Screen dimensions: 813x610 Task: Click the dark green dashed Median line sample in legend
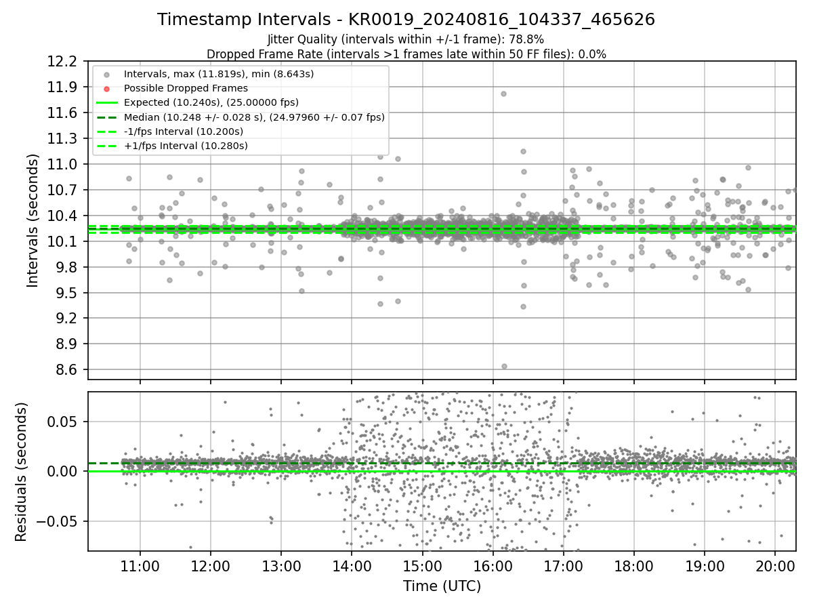(x=106, y=117)
